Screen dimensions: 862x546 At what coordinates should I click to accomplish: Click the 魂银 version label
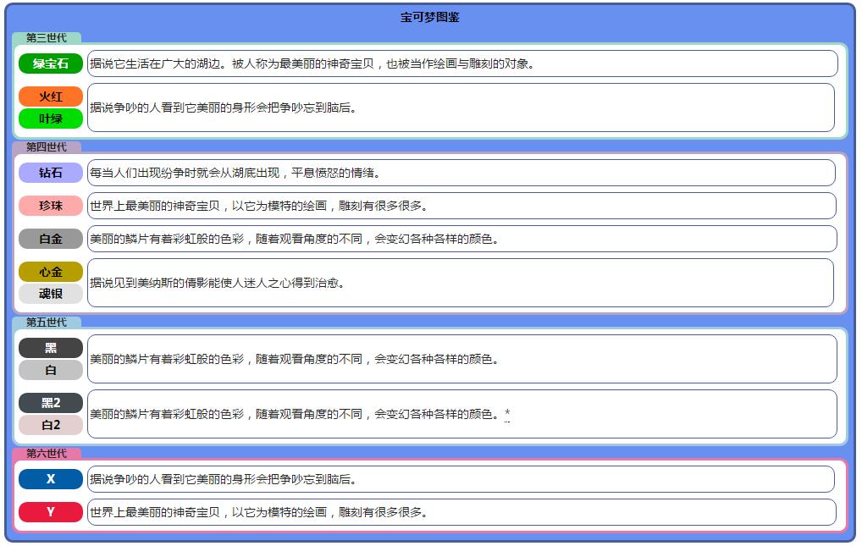[x=51, y=294]
